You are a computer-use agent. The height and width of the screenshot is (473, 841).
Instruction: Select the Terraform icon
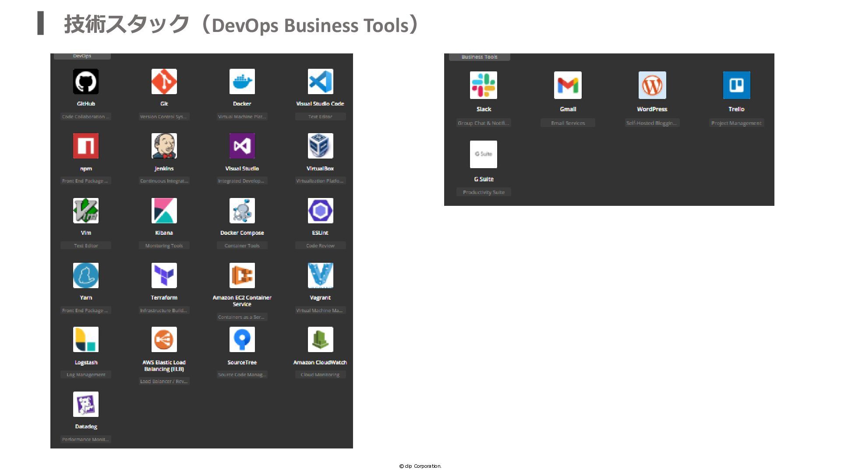point(164,275)
